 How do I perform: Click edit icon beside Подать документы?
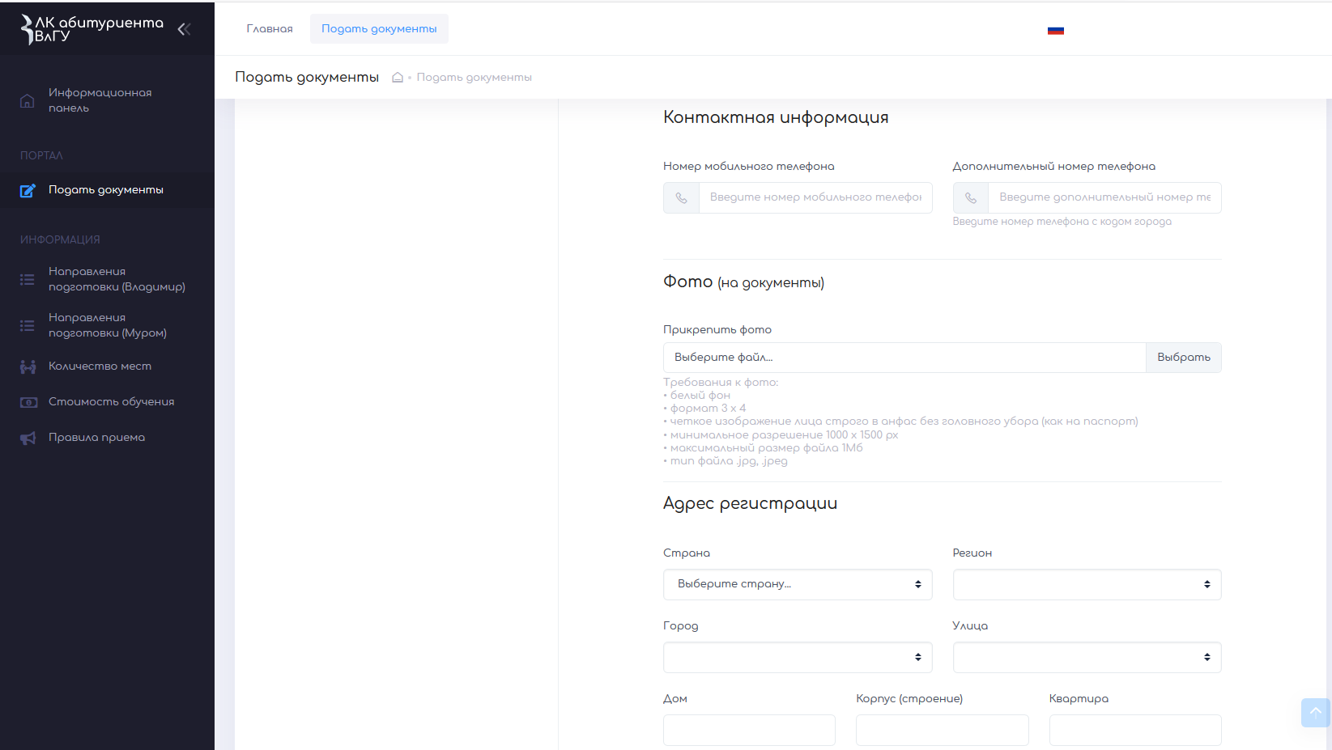point(28,190)
